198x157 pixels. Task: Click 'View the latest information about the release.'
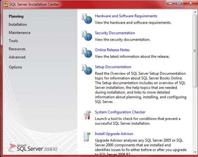tap(132, 56)
